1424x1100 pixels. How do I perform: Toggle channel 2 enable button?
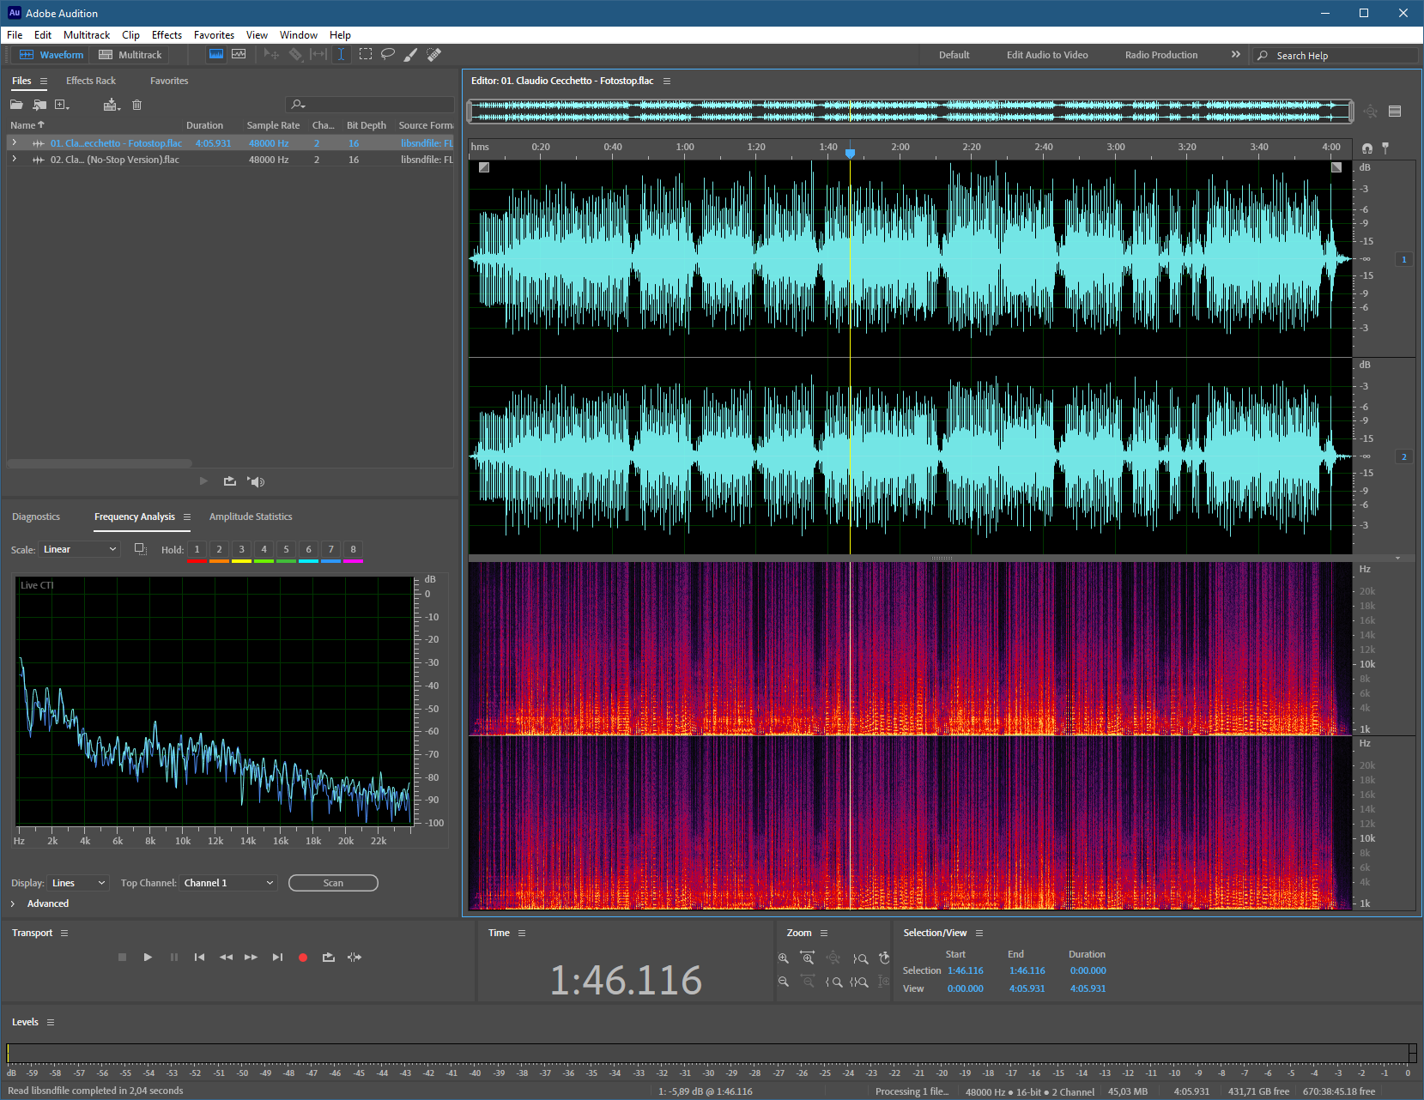pos(1404,456)
